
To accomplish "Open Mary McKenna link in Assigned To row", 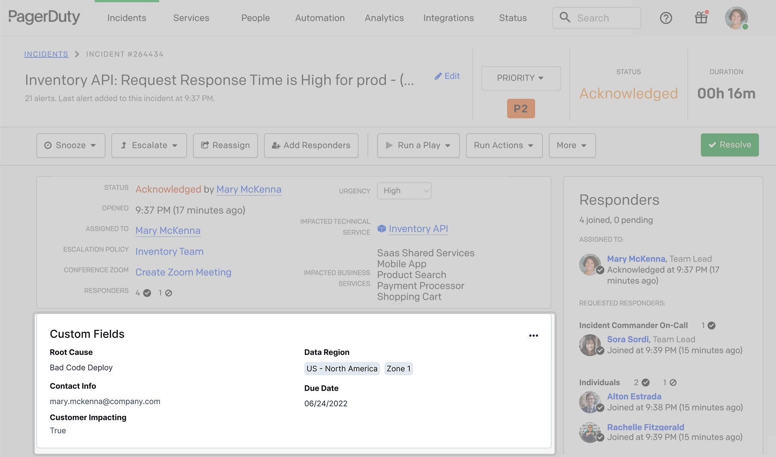I will pyautogui.click(x=168, y=231).
